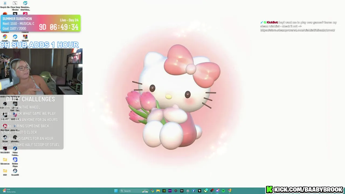Image resolution: width=345 pixels, height=194 pixels.
Task: Click the 'SHOT O CLOCK' challenge text
Action: click(x=26, y=132)
